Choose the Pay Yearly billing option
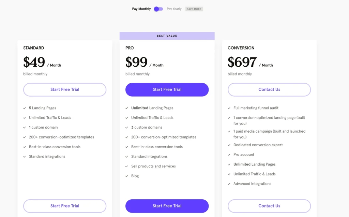Viewport: 349px width, 217px height. [x=174, y=9]
